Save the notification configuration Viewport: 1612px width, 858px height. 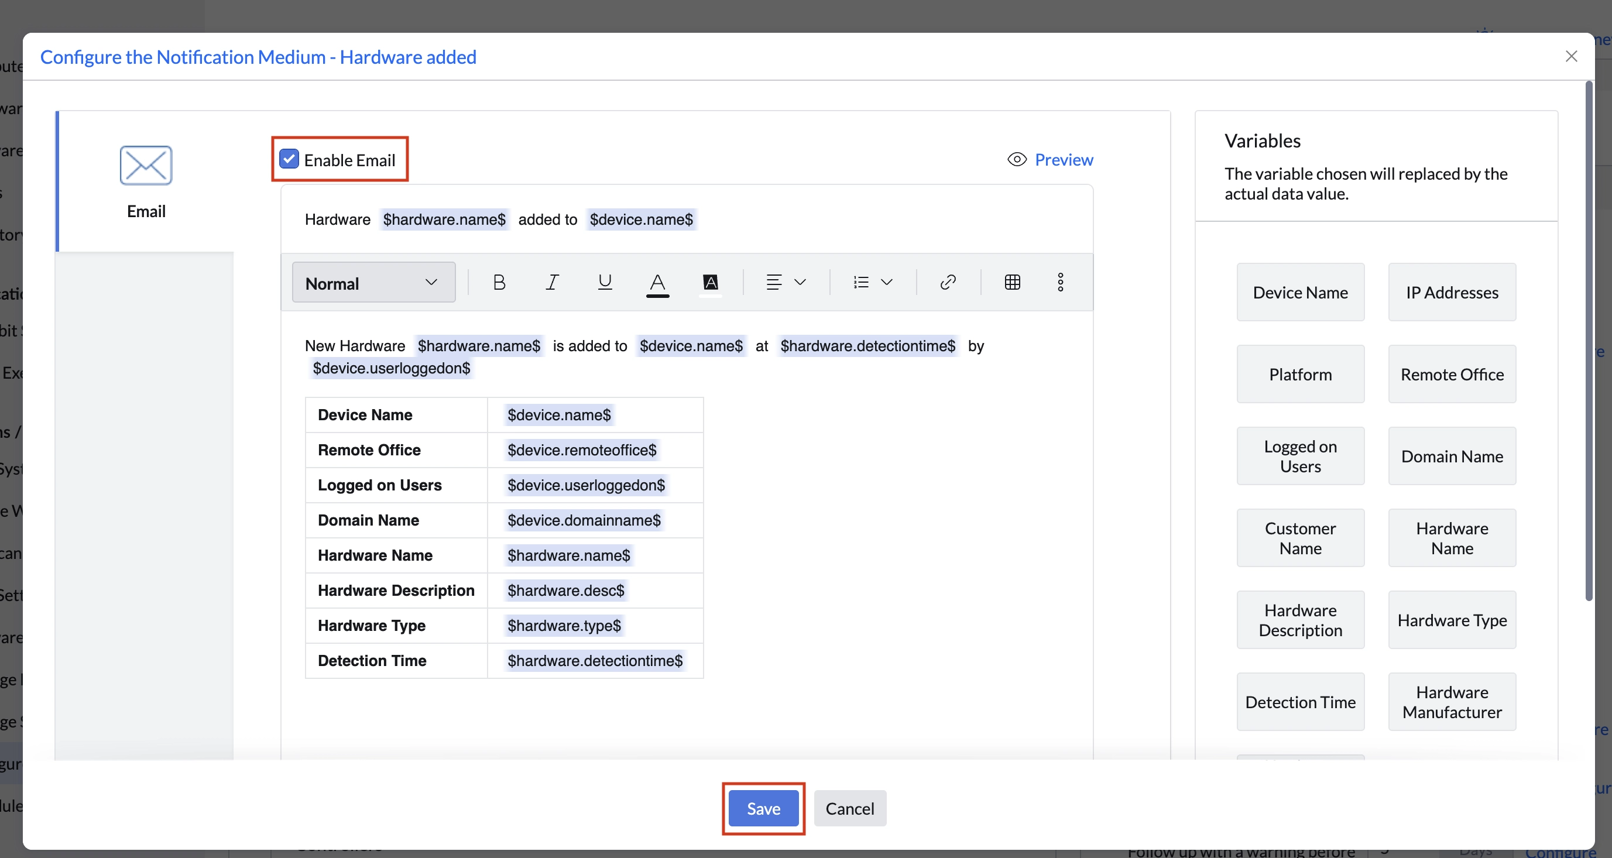pos(763,808)
